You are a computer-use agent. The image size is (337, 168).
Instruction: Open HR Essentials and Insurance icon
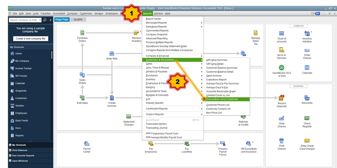coord(249,143)
